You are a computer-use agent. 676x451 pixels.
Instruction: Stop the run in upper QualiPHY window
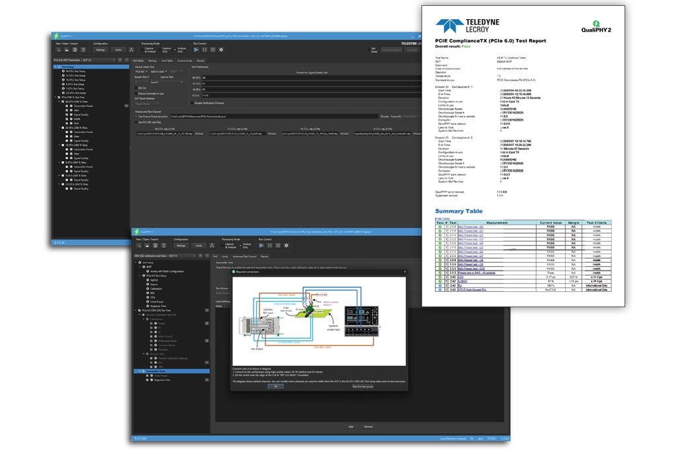[x=213, y=50]
